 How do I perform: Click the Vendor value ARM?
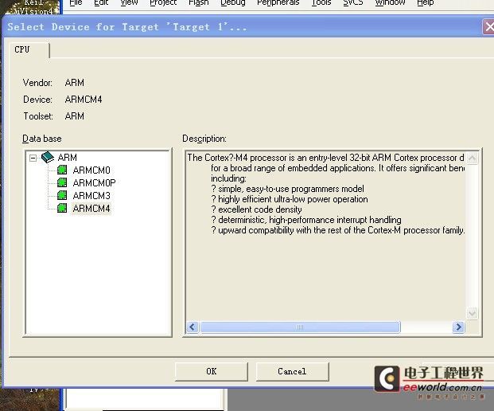(x=74, y=83)
